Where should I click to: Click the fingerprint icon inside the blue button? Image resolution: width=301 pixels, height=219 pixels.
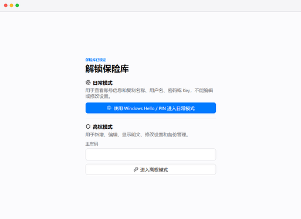[109, 108]
